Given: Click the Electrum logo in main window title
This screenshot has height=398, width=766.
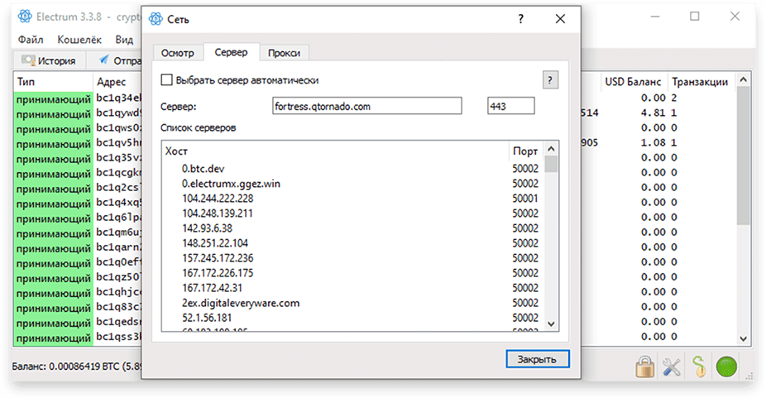Looking at the screenshot, I should point(25,17).
